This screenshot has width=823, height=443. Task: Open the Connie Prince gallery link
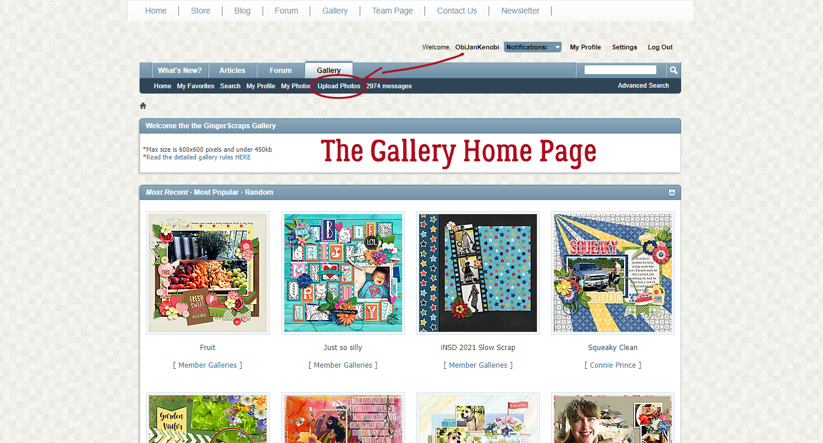coord(613,365)
